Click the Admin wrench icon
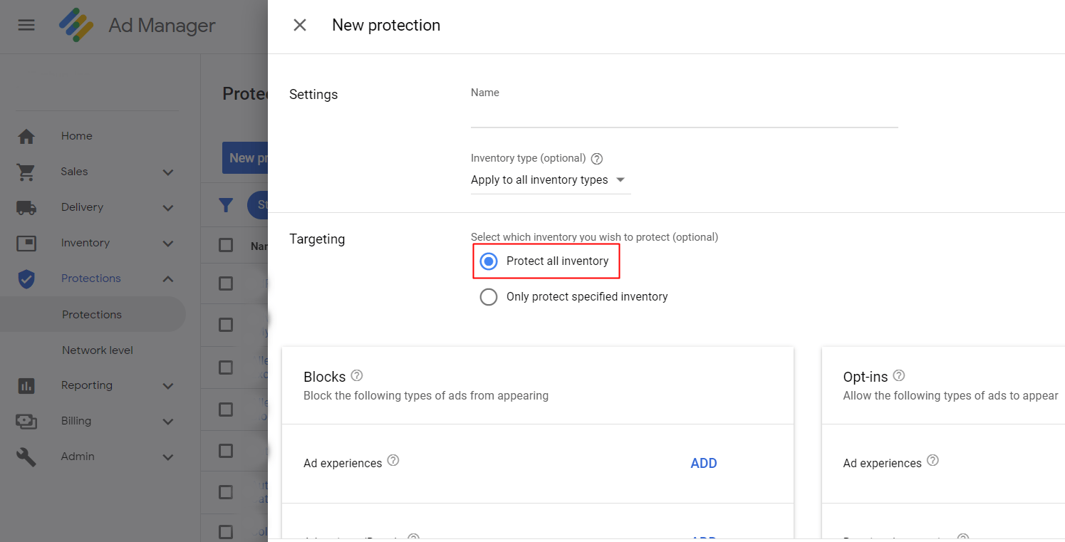Viewport: 1065px width, 542px height. [x=26, y=457]
